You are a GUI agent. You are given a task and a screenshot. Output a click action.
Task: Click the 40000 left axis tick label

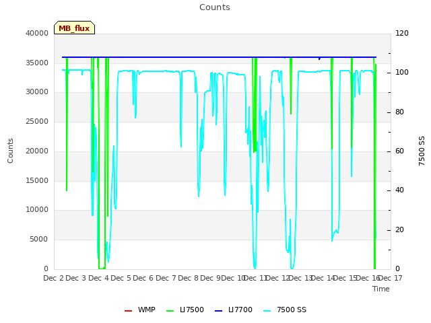(x=37, y=33)
